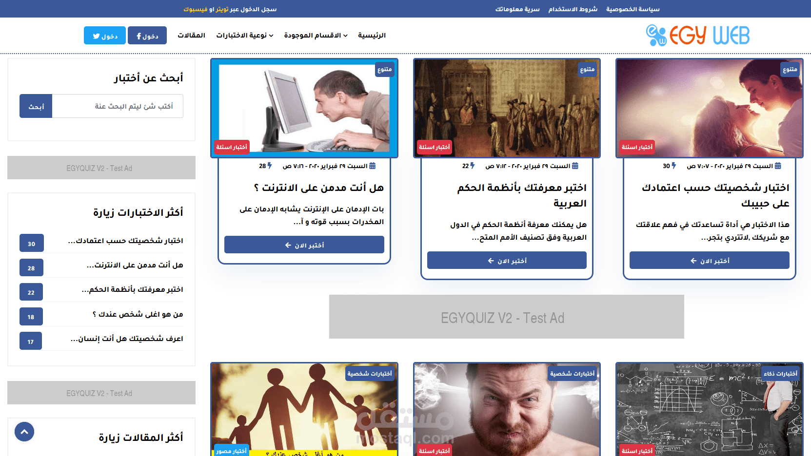Click the 30 visit count badge

tap(31, 243)
